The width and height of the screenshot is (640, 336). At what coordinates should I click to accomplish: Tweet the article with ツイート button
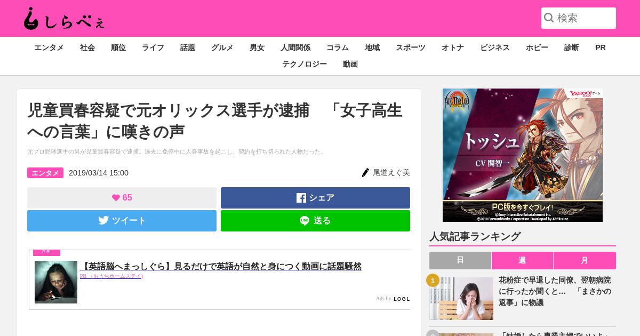tap(122, 221)
